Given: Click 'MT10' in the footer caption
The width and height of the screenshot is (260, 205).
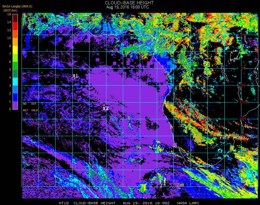Looking at the screenshot, I should pyautogui.click(x=64, y=203).
